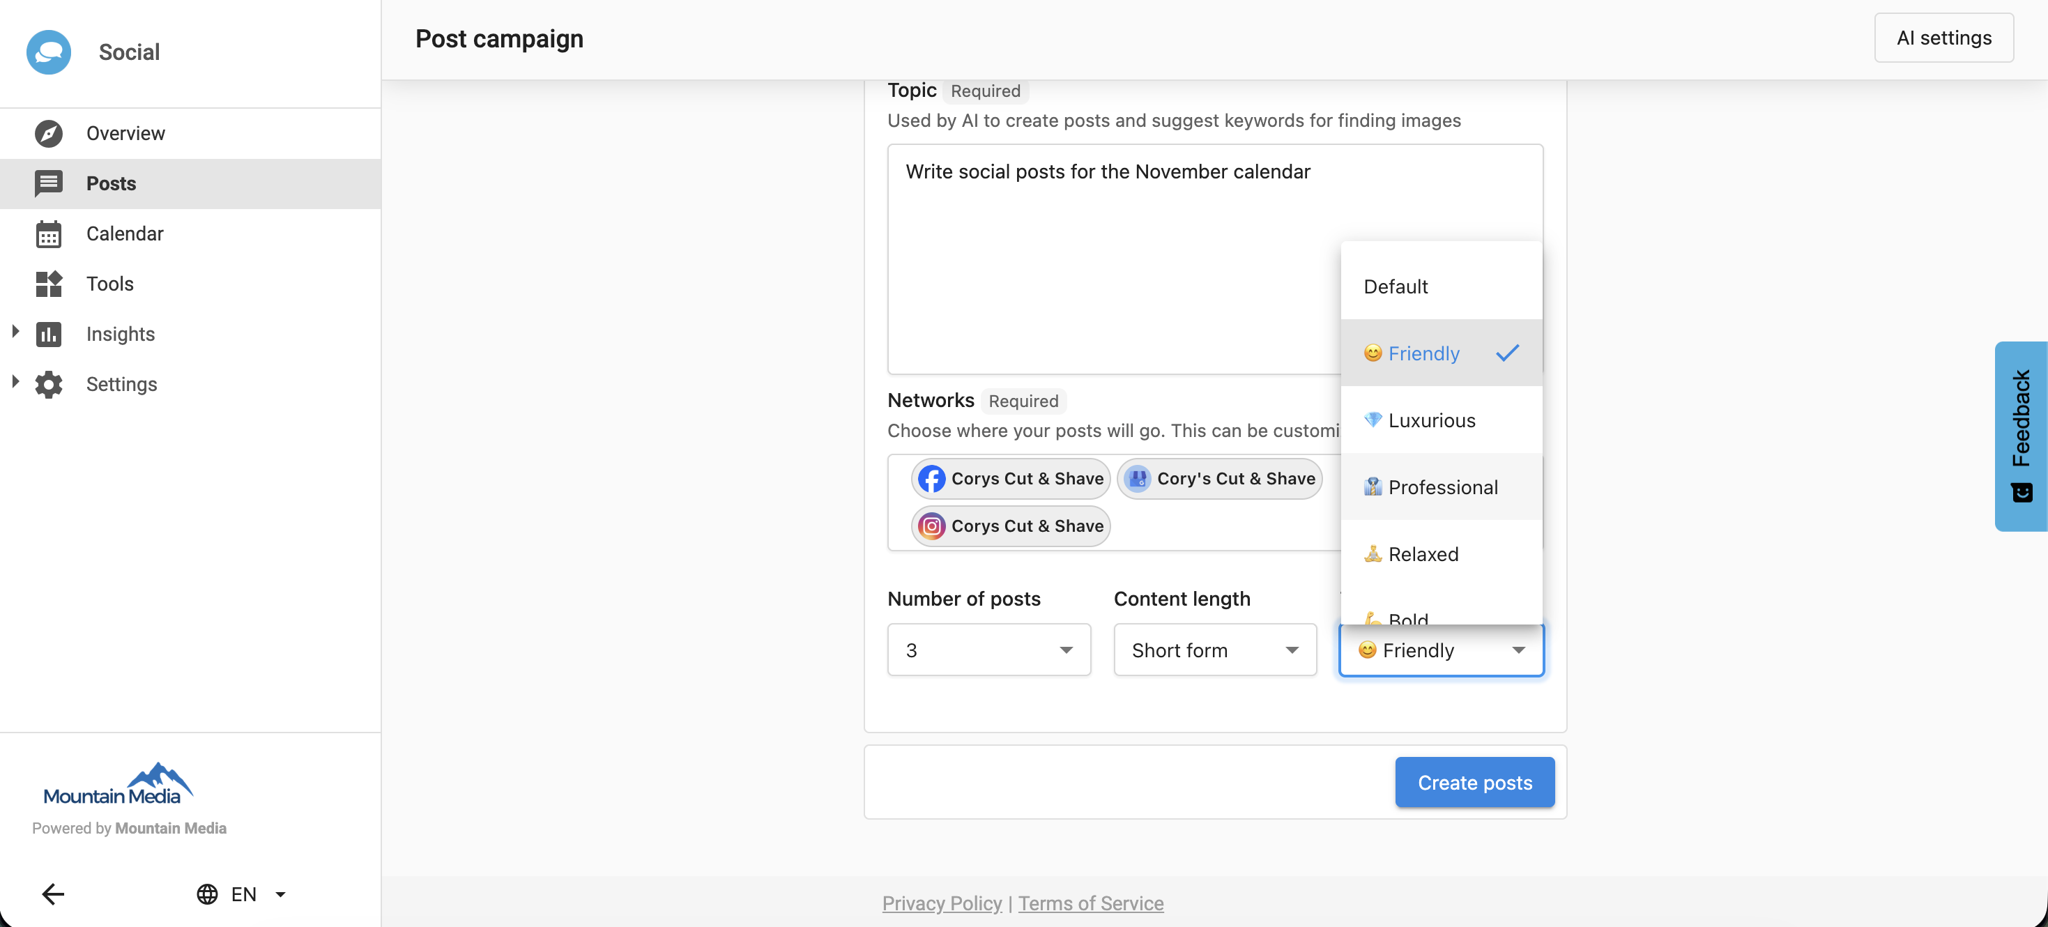The image size is (2048, 927).
Task: Open Overview via compass icon
Action: click(49, 134)
